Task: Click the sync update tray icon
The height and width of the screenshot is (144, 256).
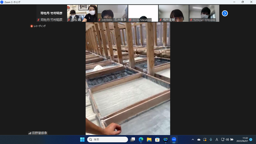Action: [x=205, y=140]
